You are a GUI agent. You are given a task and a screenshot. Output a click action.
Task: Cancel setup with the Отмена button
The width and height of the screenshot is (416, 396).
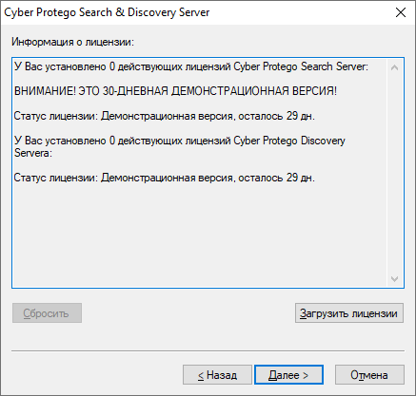pyautogui.click(x=369, y=375)
